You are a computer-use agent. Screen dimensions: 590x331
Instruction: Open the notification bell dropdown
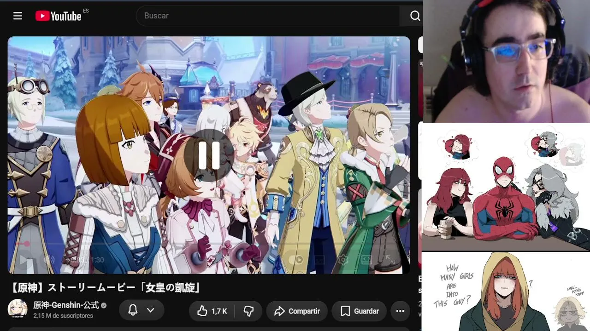[142, 311]
